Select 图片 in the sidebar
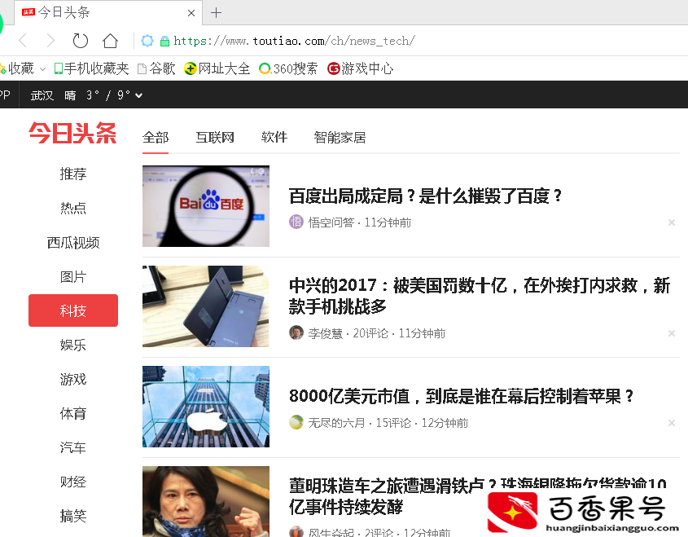 [x=73, y=276]
